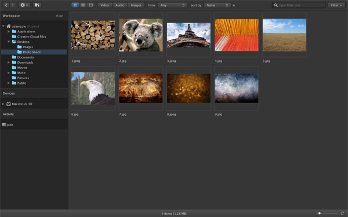Viewport: 348px width, 217px height.
Task: Select the Desktop folder
Action: 21,42
